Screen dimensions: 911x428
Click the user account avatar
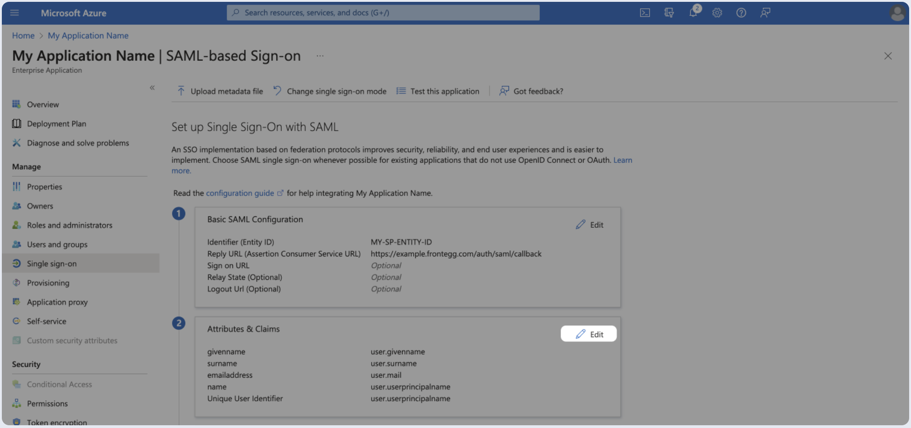pos(897,13)
